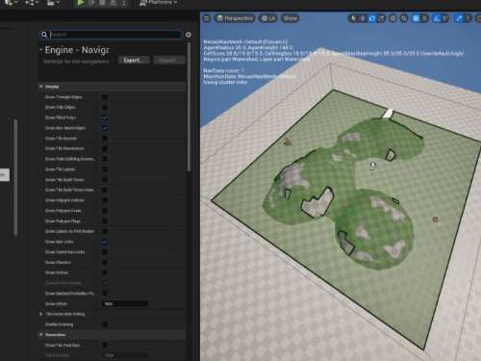Viewport: 481px width, 361px height.
Task: Select the Scale transform tool
Action: pos(381,18)
